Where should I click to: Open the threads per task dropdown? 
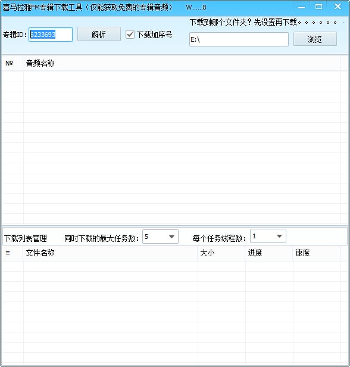tap(268, 236)
